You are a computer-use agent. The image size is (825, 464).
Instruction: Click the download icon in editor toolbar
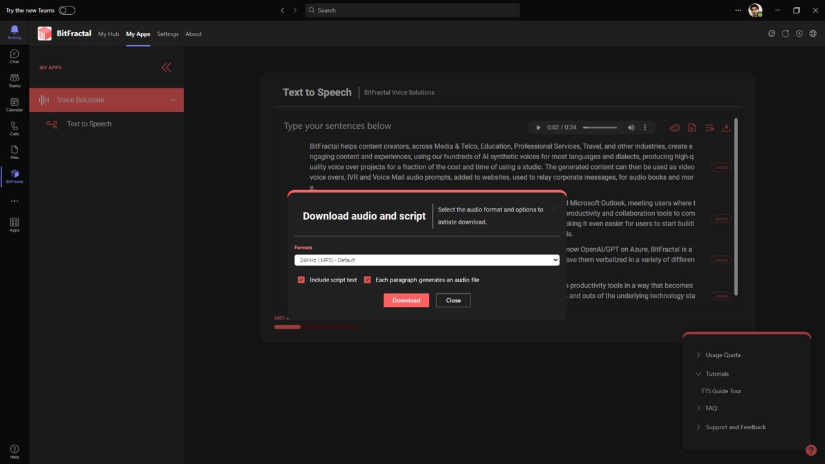click(726, 128)
